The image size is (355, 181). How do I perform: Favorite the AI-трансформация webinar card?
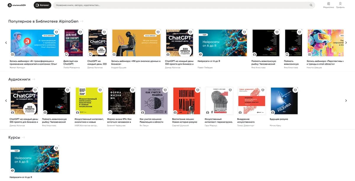[56, 32]
